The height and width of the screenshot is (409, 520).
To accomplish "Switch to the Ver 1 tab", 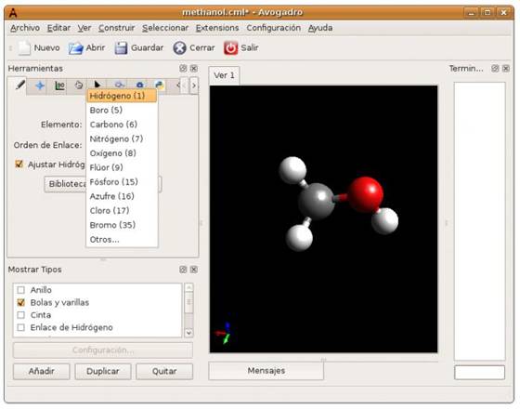I will 224,75.
